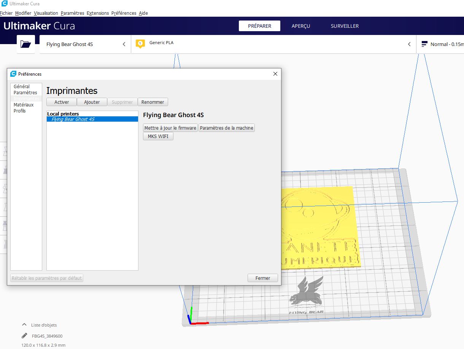Image resolution: width=464 pixels, height=349 pixels.
Task: Select Flying Bear Ghost 4S in printer list
Action: pos(92,119)
